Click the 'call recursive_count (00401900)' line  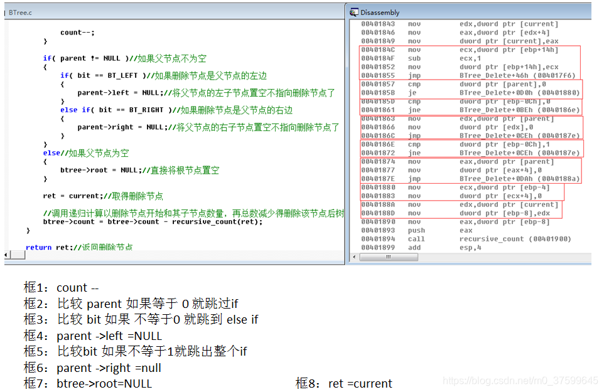(466, 239)
